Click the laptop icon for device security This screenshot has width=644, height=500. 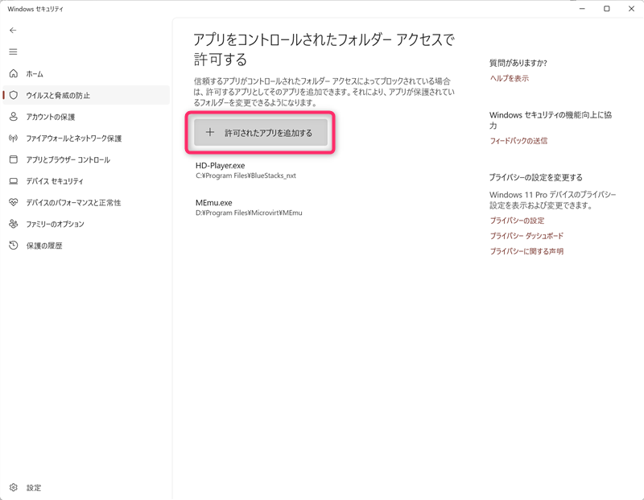(14, 181)
